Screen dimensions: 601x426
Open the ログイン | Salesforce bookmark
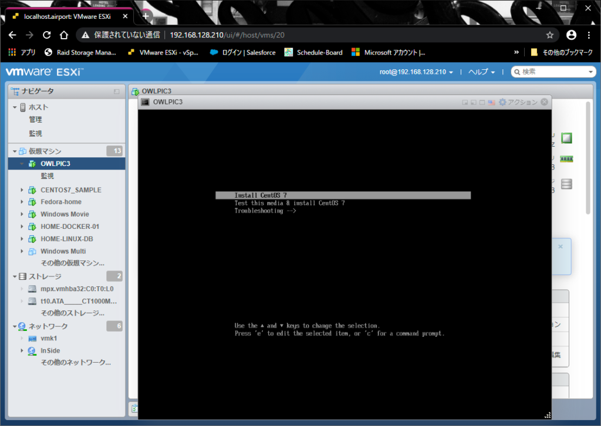(x=242, y=52)
